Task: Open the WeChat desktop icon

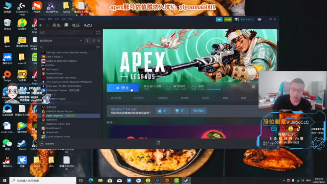Action: point(7,144)
